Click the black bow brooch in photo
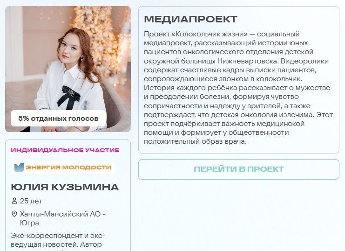This screenshot has width=345, height=251. pyautogui.click(x=69, y=97)
